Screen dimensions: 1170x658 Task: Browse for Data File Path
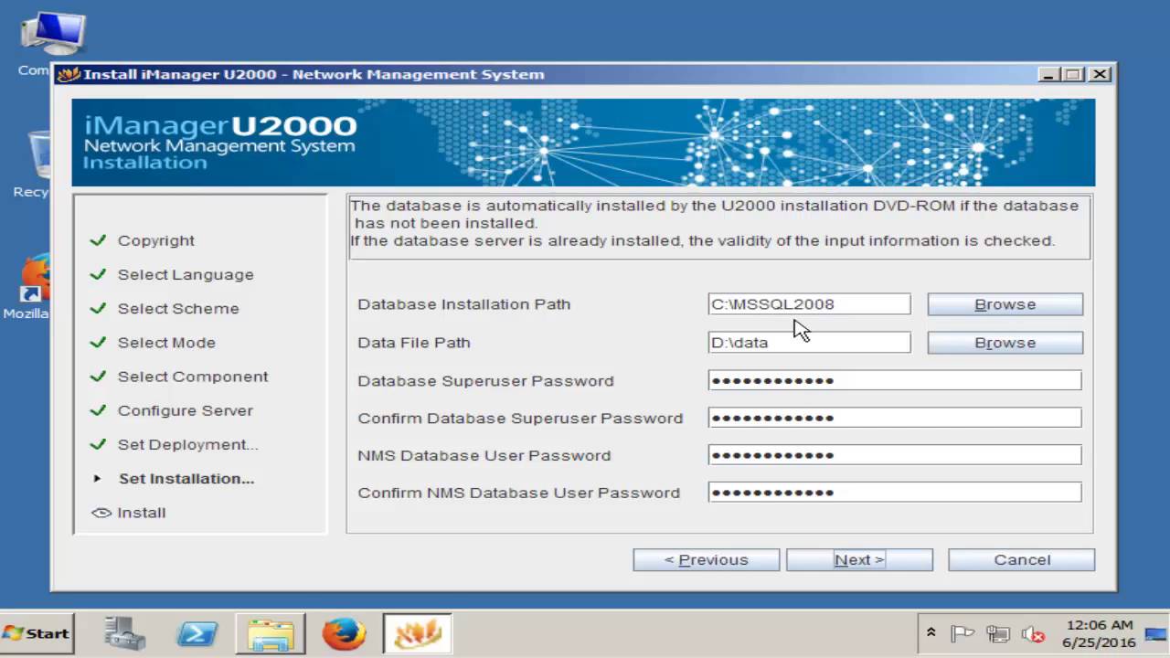[1005, 343]
